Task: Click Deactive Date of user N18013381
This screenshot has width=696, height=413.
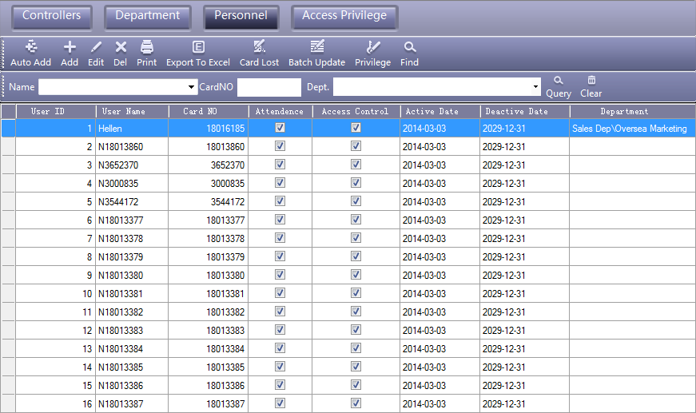Action: [x=504, y=294]
